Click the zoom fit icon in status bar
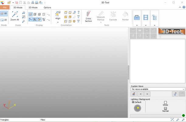Image resolution: width=186 pixels, height=122 pixels. [172, 120]
